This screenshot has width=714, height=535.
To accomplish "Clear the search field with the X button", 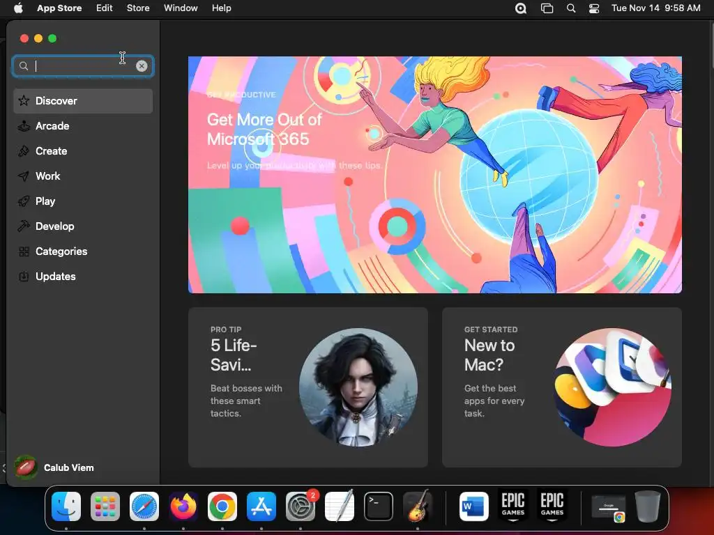I will [142, 66].
